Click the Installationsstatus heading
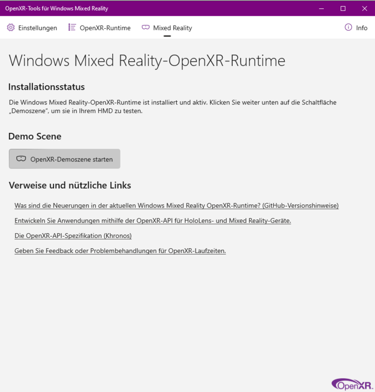The height and width of the screenshot is (392, 375). point(46,87)
